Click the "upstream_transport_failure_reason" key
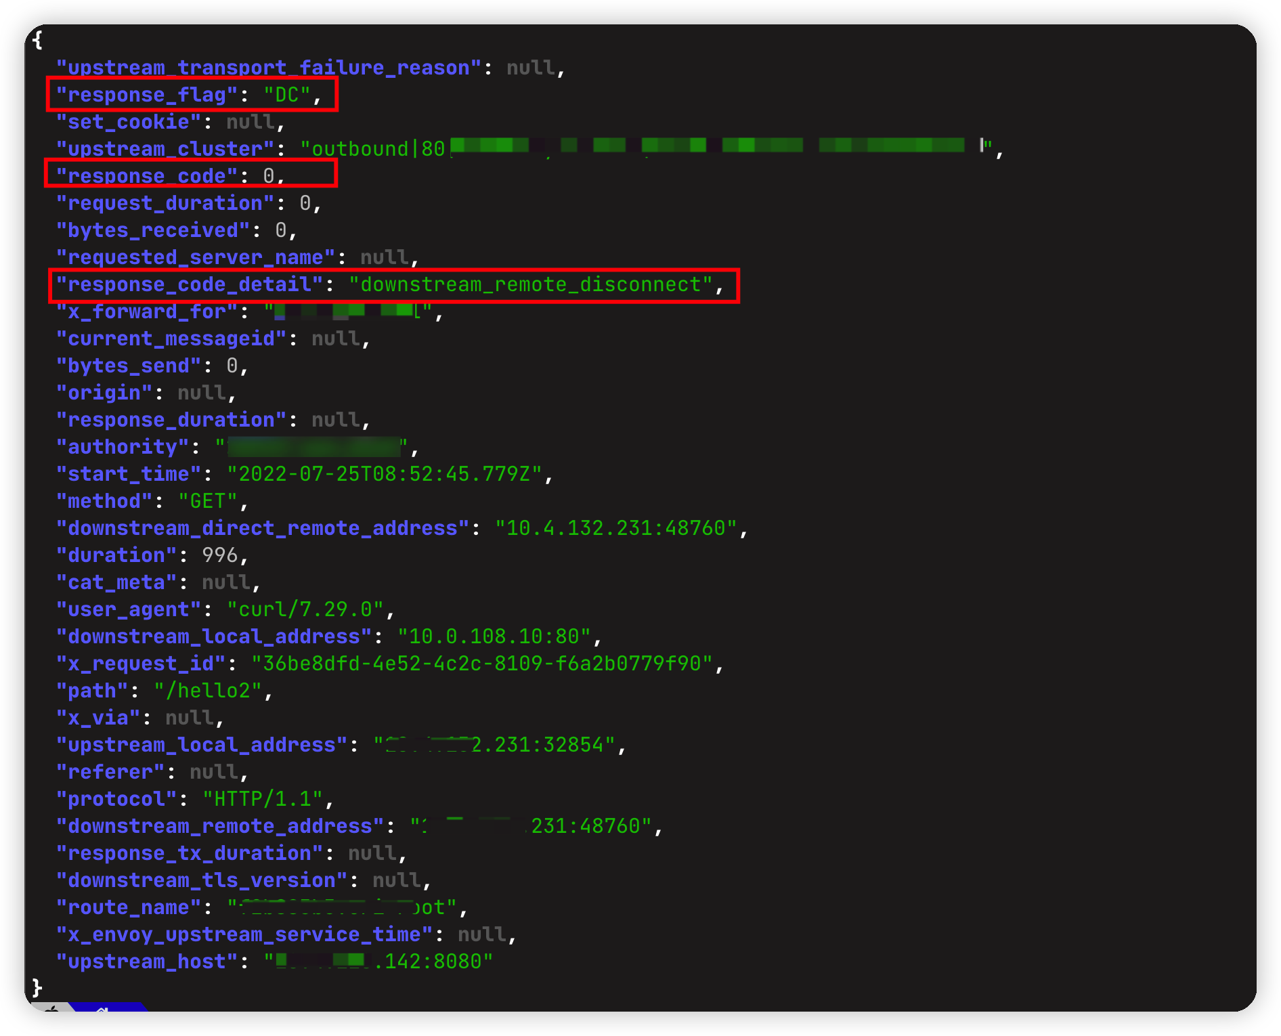 pos(269,68)
